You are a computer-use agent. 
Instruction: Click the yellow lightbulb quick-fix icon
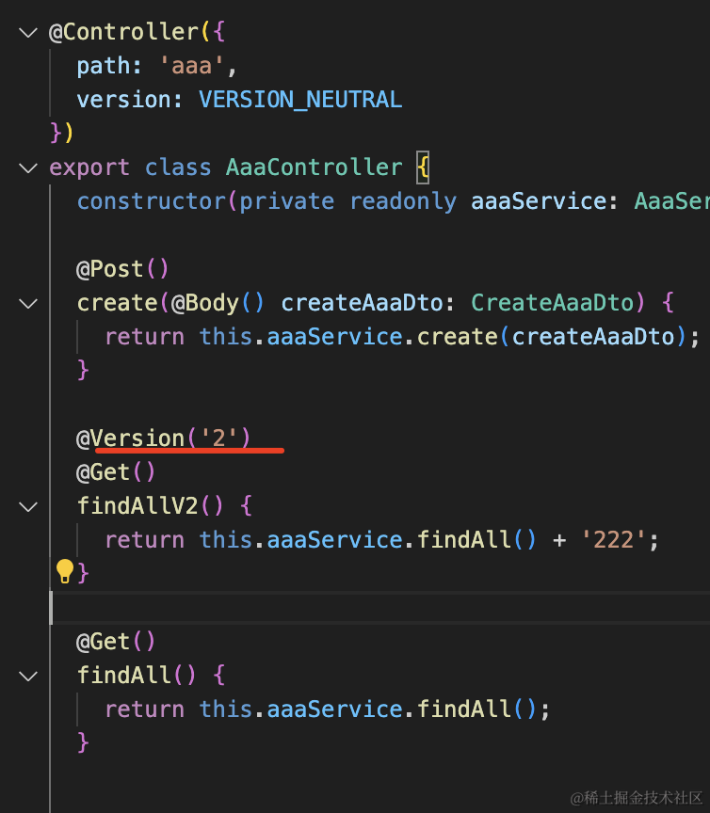[x=65, y=571]
